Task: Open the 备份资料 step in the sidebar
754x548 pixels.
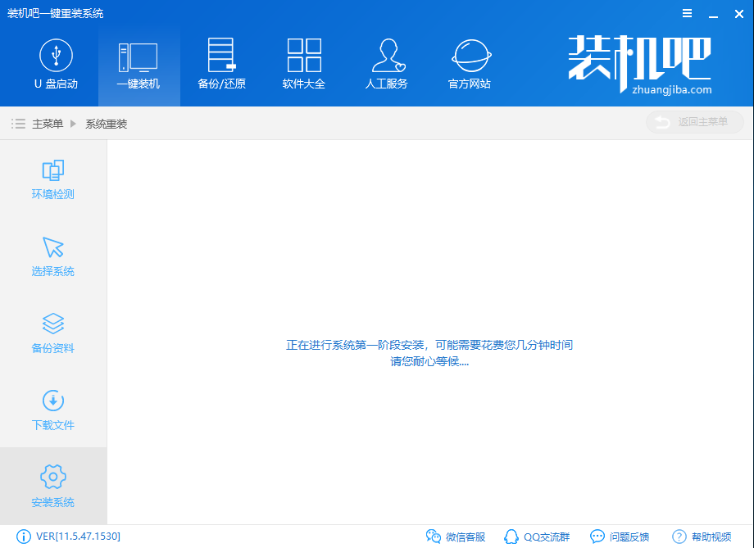Action: (x=53, y=333)
